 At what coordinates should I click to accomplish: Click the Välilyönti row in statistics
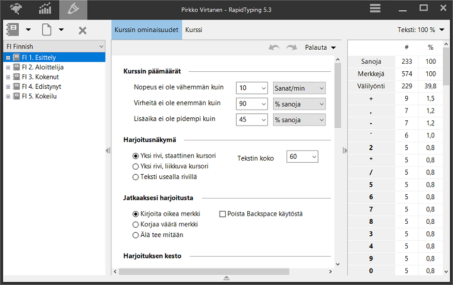pos(395,86)
